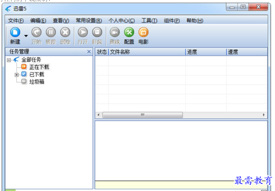
Task: Open the 查看(V) menu
Action: coord(61,21)
